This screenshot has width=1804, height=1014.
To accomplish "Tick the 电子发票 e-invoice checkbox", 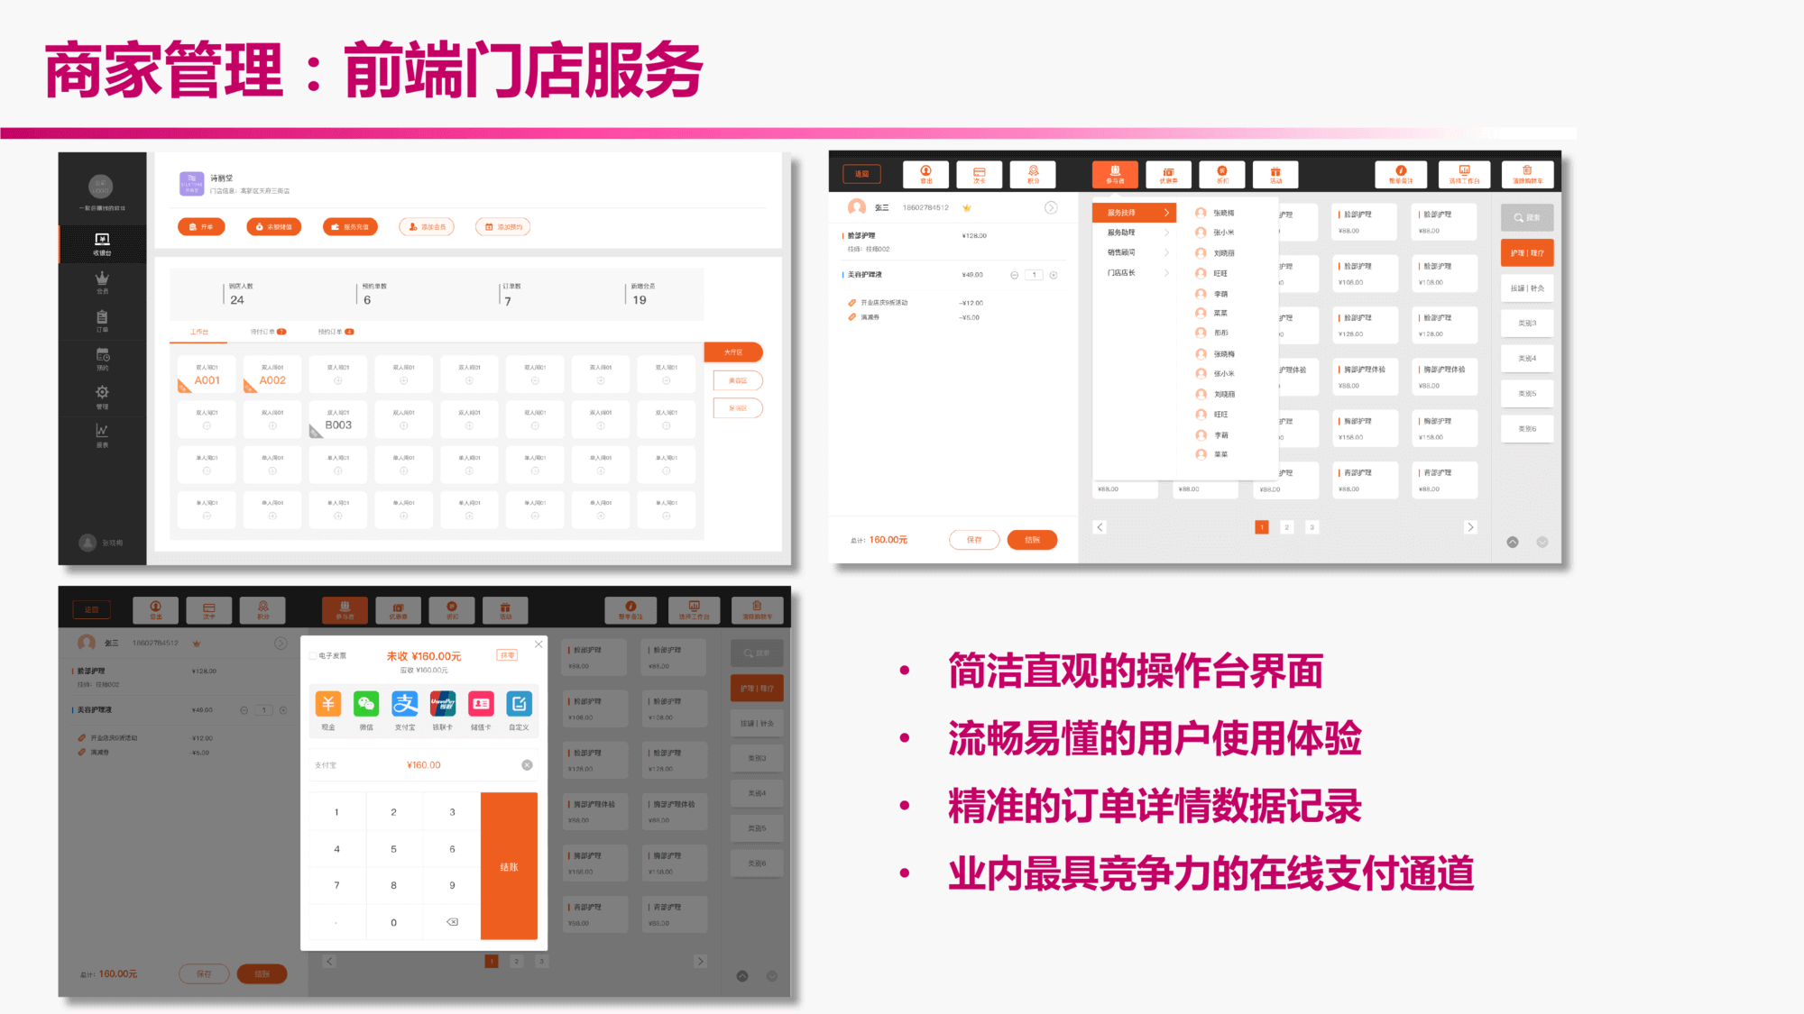I will [314, 656].
